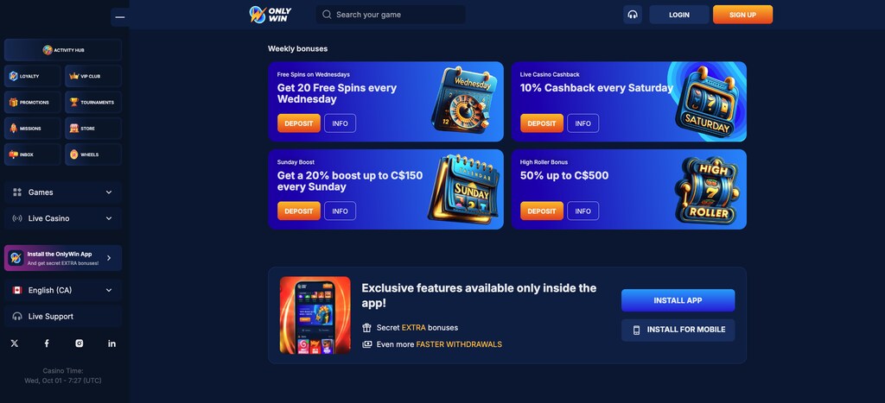Click the headset support icon in header
The image size is (885, 403).
632,15
